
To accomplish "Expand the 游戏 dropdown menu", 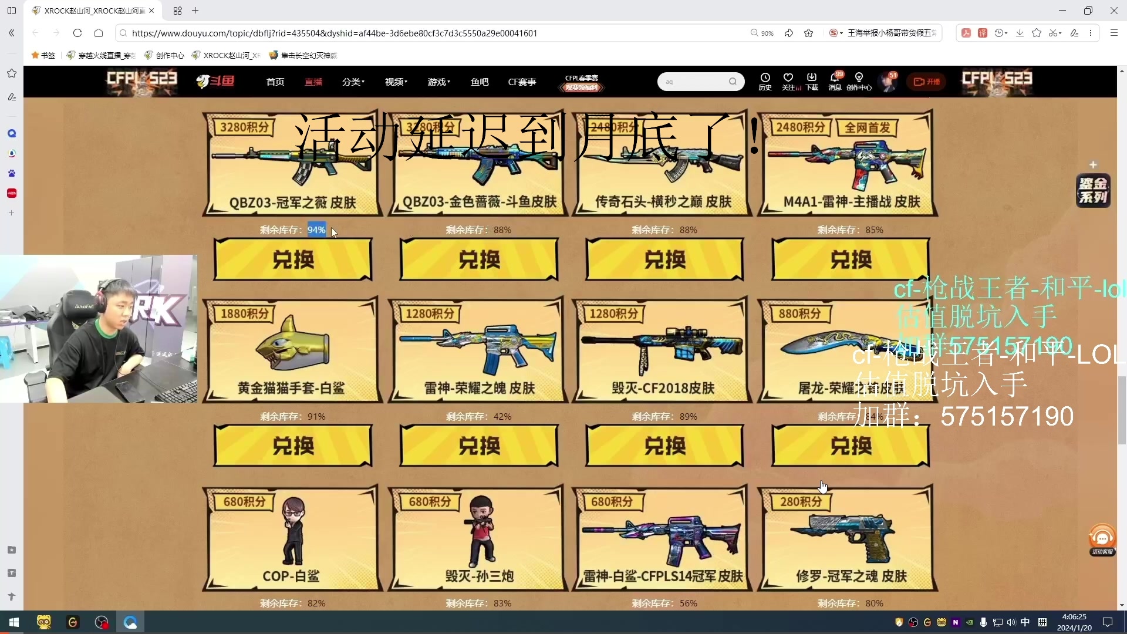I will pyautogui.click(x=438, y=82).
